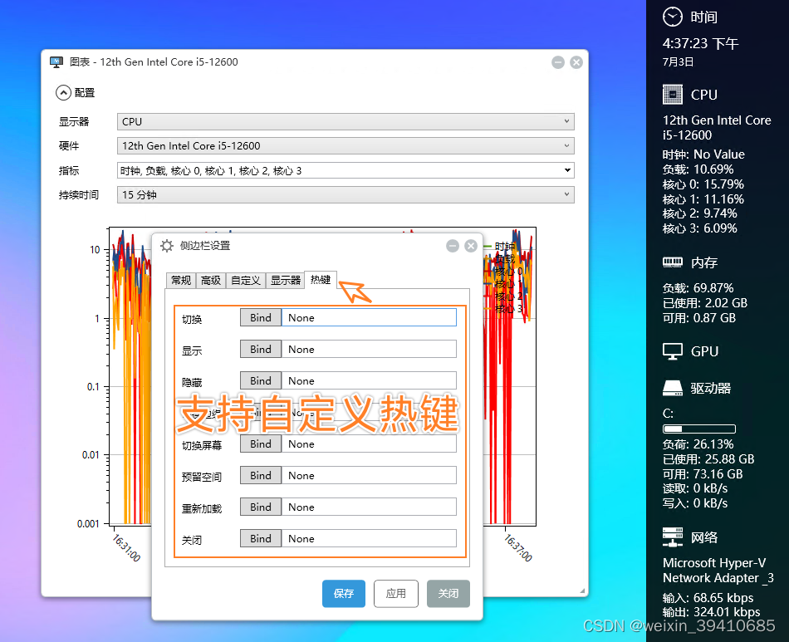Focus the 关闭 hotkey field
Screen dimensions: 789x642
[x=369, y=538]
